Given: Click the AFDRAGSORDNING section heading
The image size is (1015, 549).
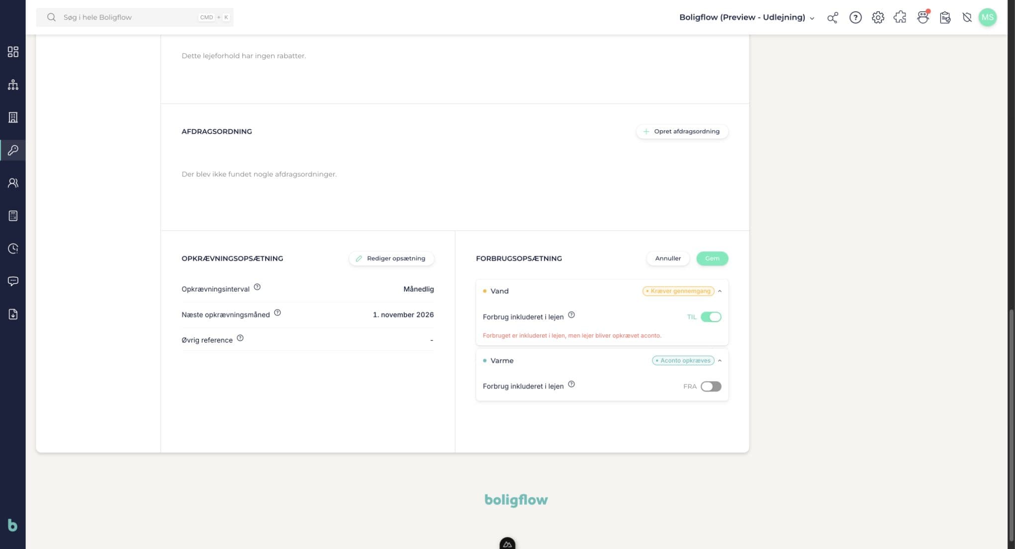Looking at the screenshot, I should tap(217, 132).
